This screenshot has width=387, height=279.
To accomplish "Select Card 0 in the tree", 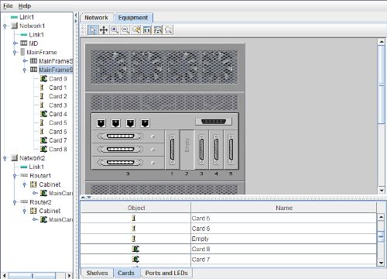I will coord(58,79).
